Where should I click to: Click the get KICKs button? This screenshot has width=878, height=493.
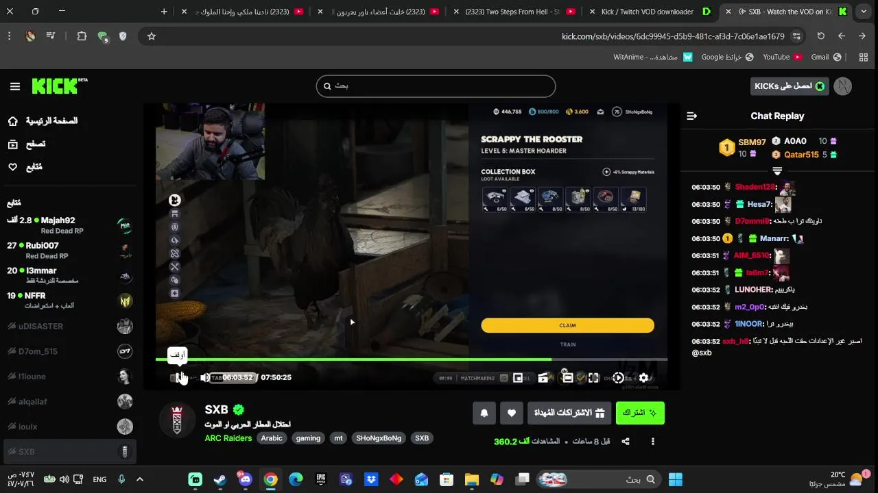click(x=790, y=86)
